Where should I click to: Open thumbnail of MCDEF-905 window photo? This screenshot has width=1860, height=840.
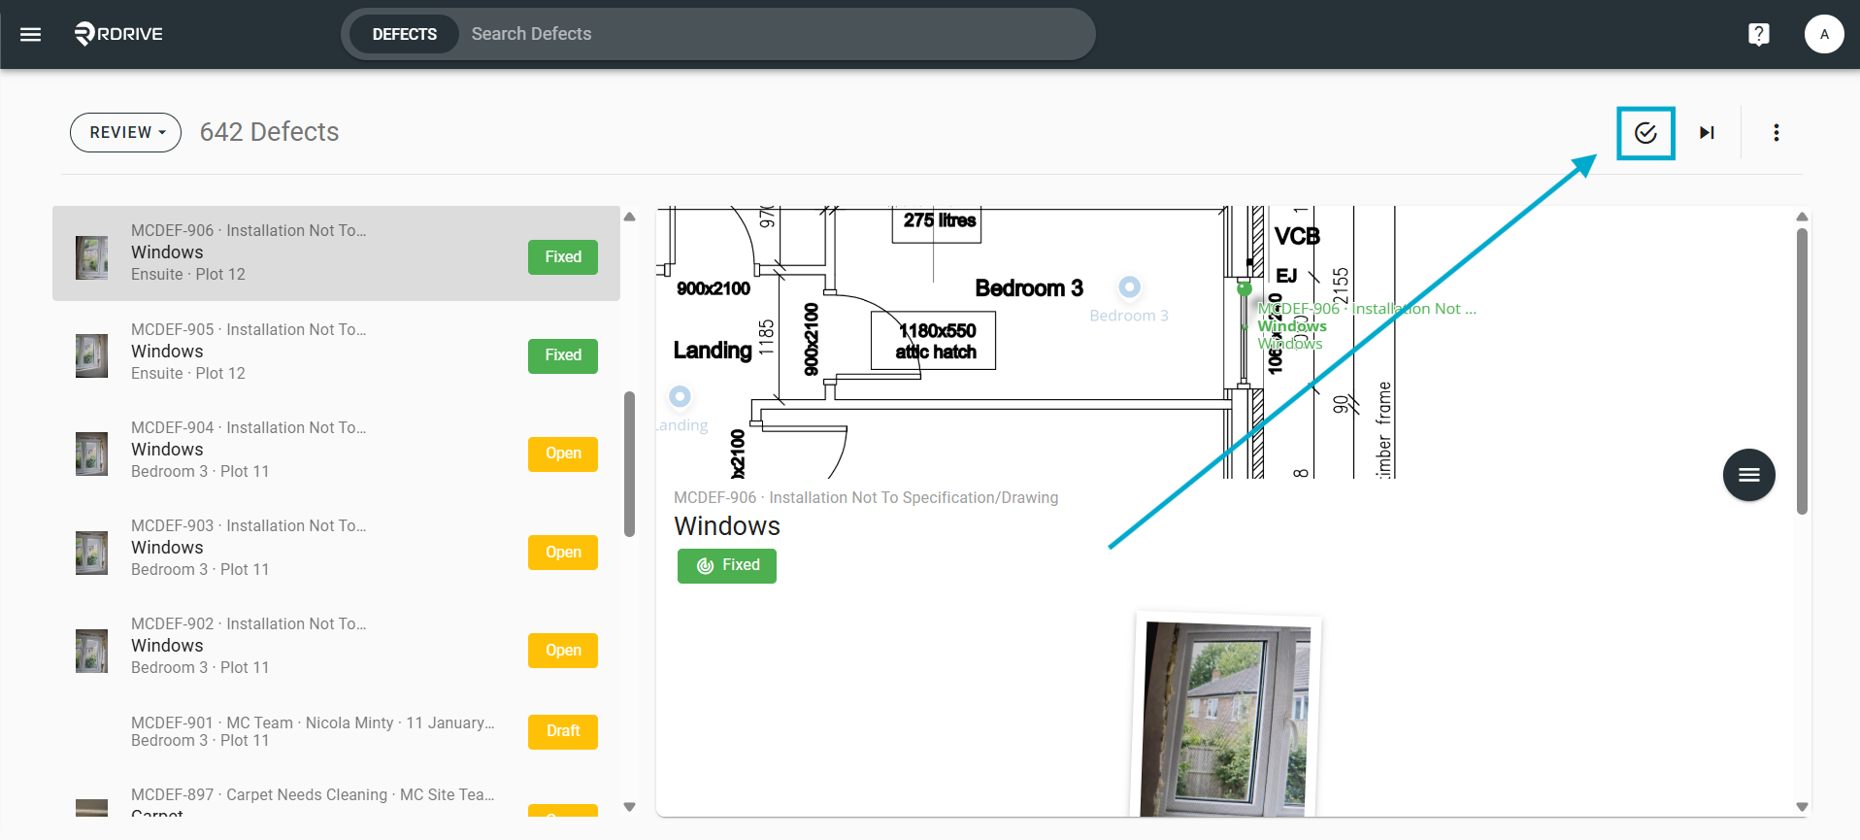point(92,355)
